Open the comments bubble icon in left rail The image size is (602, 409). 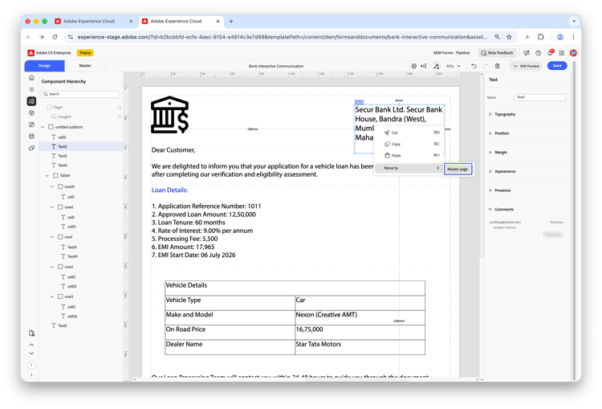[x=31, y=148]
